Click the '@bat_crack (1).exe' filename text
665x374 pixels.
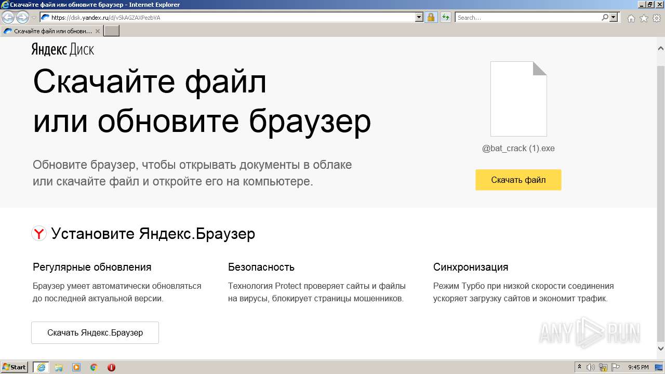click(518, 149)
